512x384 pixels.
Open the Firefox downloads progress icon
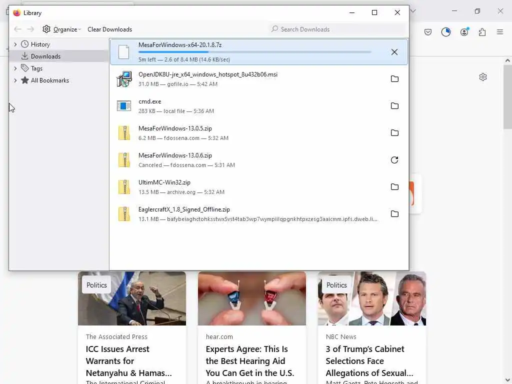(445, 32)
